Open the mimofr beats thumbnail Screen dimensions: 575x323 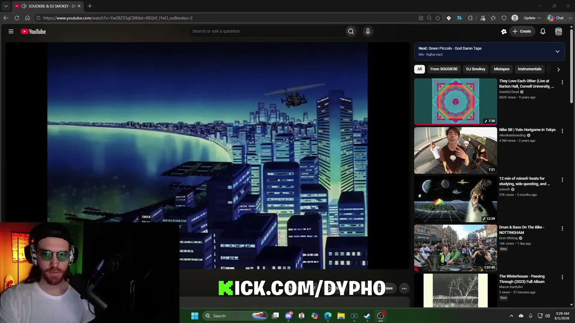pyautogui.click(x=456, y=199)
